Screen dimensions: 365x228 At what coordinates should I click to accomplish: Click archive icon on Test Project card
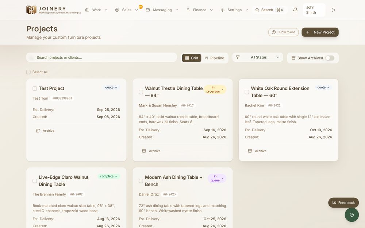[38, 131]
